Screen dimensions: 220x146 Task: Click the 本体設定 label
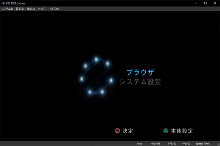(182, 131)
